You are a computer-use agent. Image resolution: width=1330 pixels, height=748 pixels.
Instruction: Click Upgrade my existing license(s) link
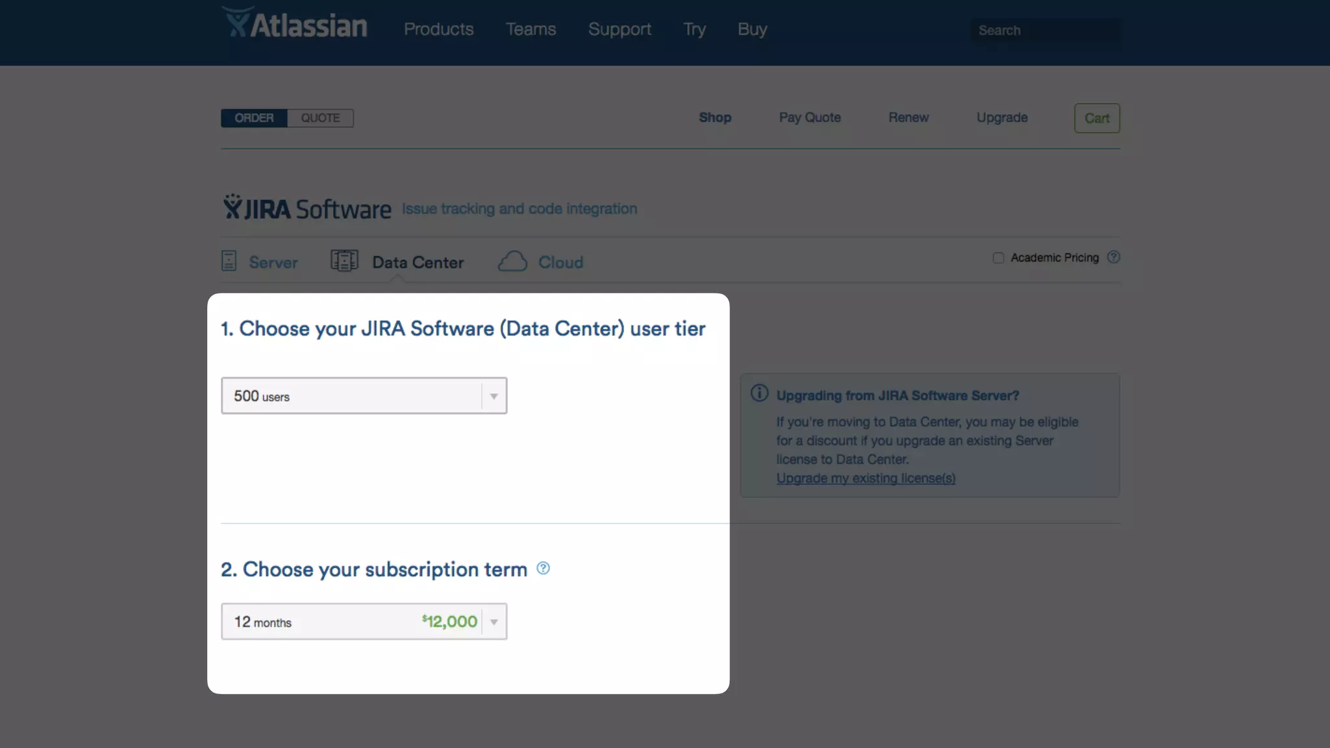(866, 478)
